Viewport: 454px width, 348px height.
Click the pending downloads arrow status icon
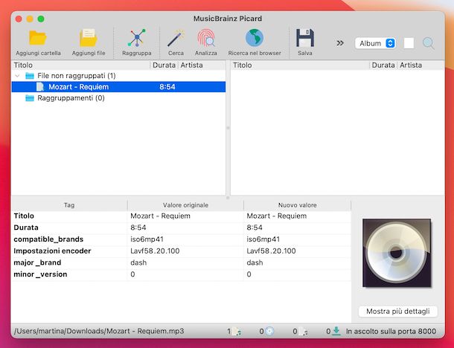pyautogui.click(x=336, y=331)
